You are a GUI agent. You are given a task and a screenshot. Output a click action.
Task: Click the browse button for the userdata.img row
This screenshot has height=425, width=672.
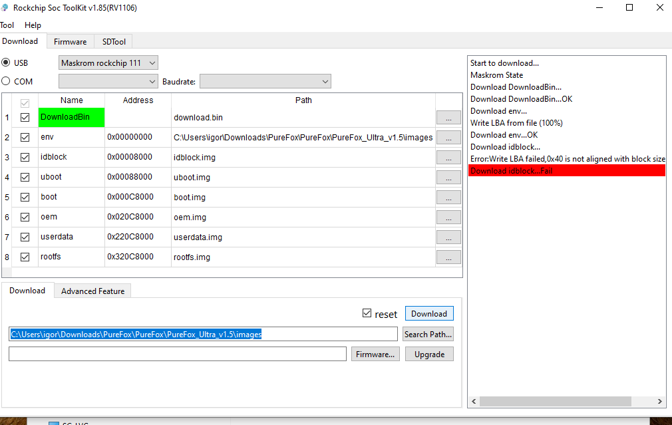(x=448, y=237)
